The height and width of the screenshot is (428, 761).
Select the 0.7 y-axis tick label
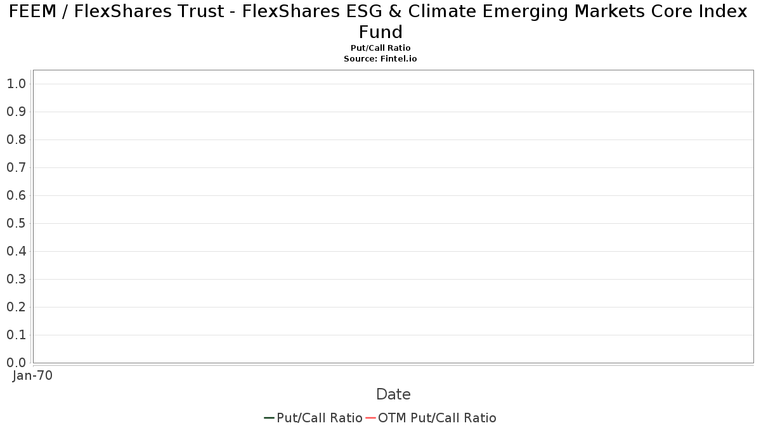16,167
